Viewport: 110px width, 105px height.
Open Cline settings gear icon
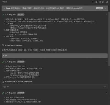107,2
